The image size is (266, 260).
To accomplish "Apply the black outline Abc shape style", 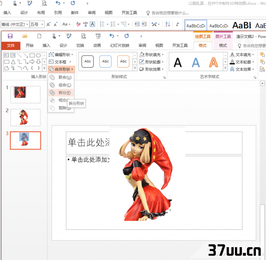I will pos(88,61).
